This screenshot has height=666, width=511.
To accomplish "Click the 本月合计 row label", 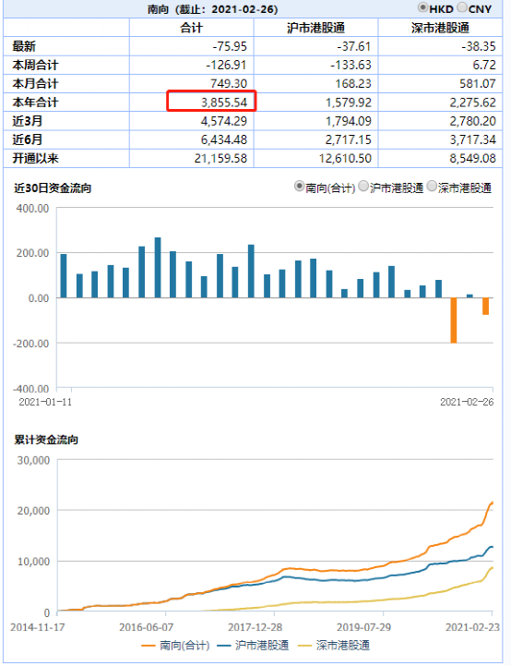I will 35,84.
